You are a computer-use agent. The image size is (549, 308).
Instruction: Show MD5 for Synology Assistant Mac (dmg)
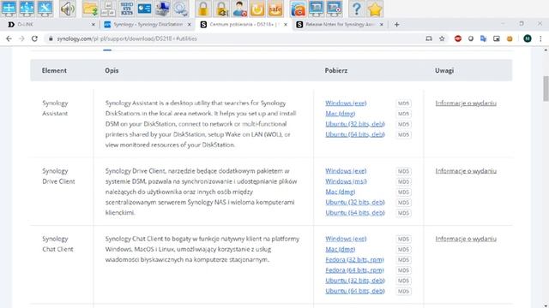coord(403,114)
